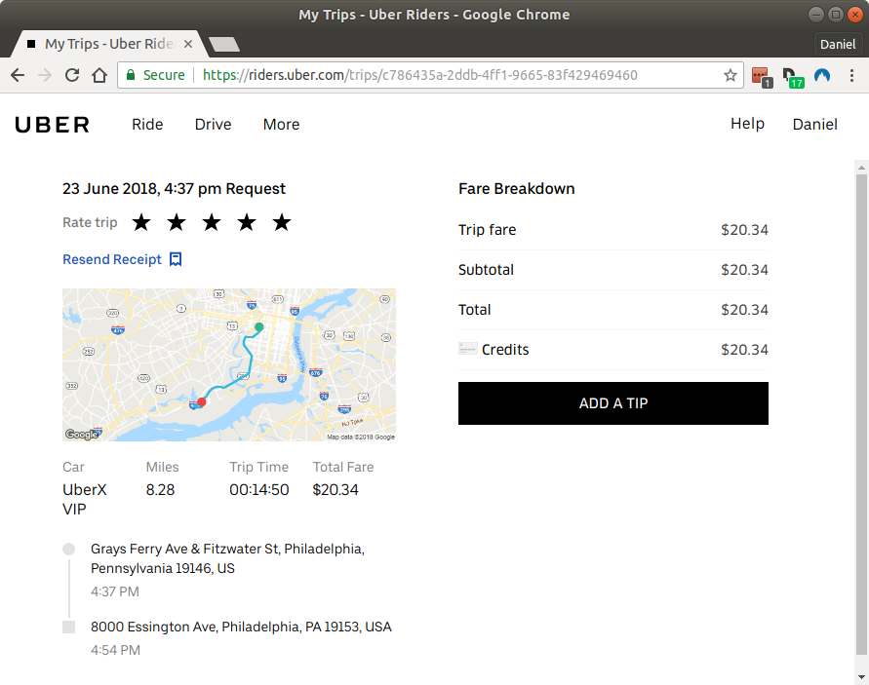This screenshot has height=685, width=869.
Task: Bookmark this page with the star icon
Action: (x=731, y=75)
